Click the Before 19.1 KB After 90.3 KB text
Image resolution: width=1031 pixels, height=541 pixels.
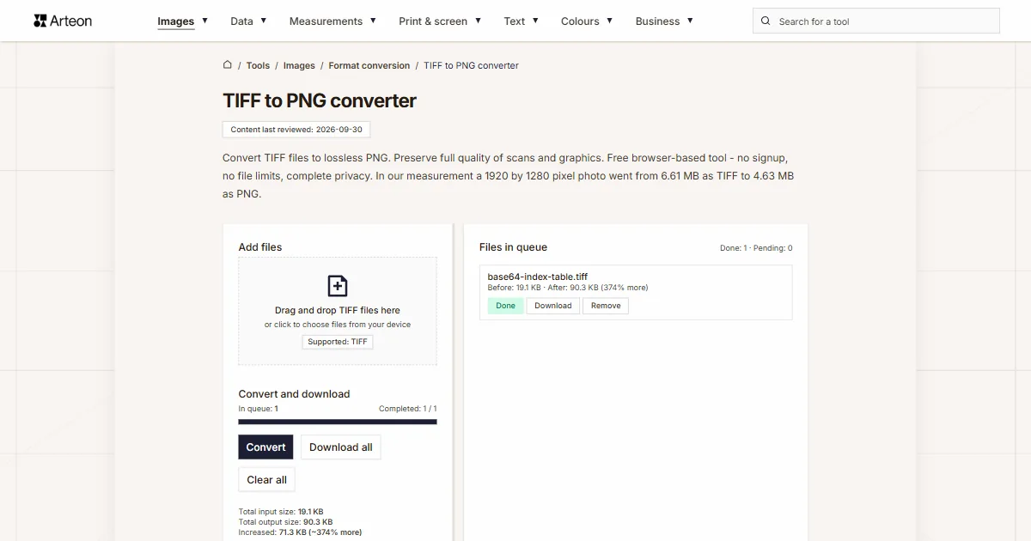(x=568, y=288)
